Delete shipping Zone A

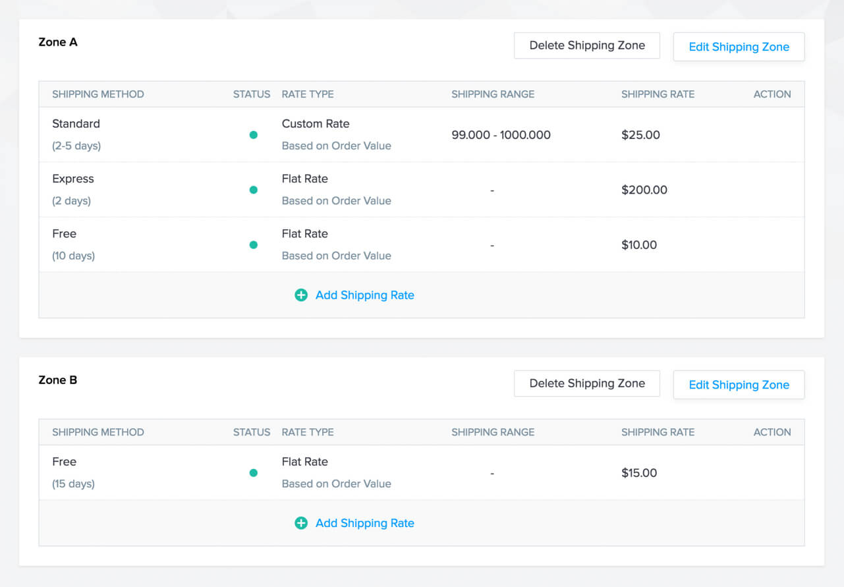coord(586,45)
